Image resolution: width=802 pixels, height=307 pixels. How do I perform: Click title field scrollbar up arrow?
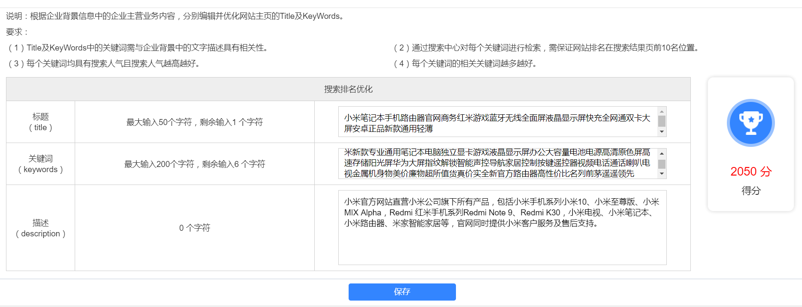pyautogui.click(x=662, y=111)
